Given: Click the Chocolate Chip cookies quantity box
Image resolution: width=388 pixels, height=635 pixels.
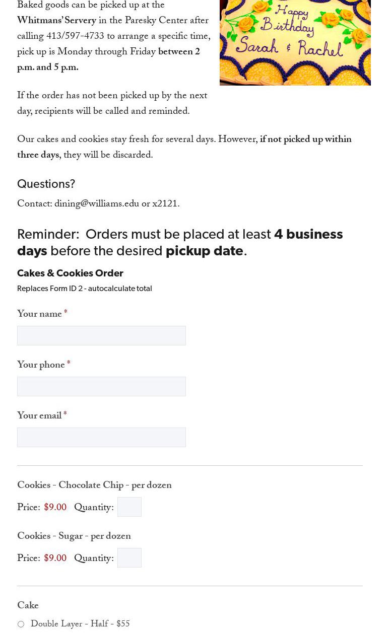Looking at the screenshot, I should click(x=129, y=507).
